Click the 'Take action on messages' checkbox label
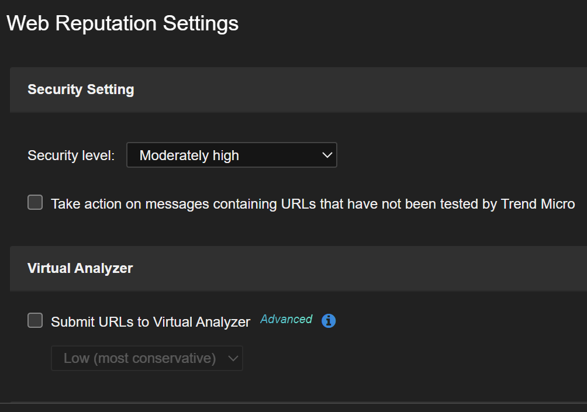 312,204
